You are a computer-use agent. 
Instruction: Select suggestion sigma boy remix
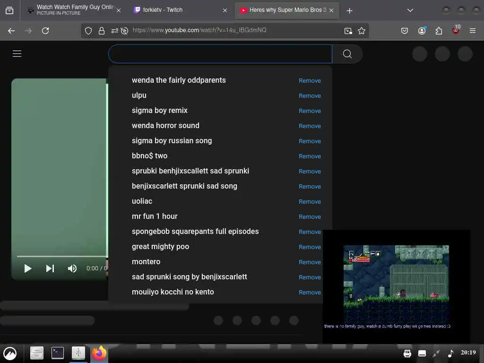(160, 111)
